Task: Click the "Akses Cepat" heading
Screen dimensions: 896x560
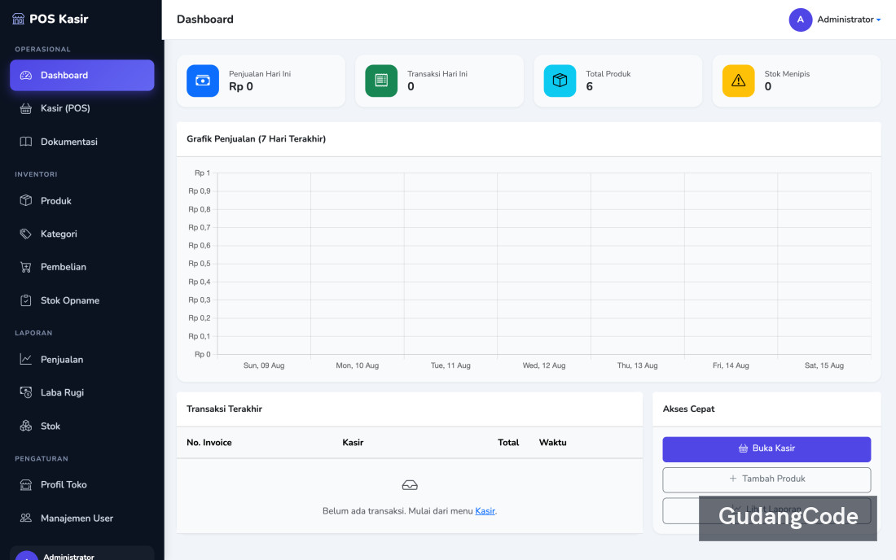Action: click(x=688, y=409)
